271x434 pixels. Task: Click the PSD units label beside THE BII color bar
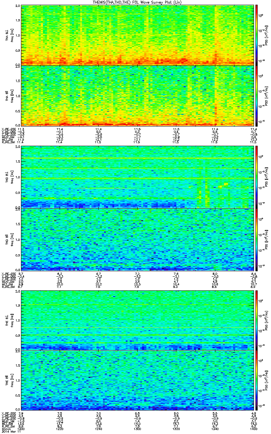267,380
